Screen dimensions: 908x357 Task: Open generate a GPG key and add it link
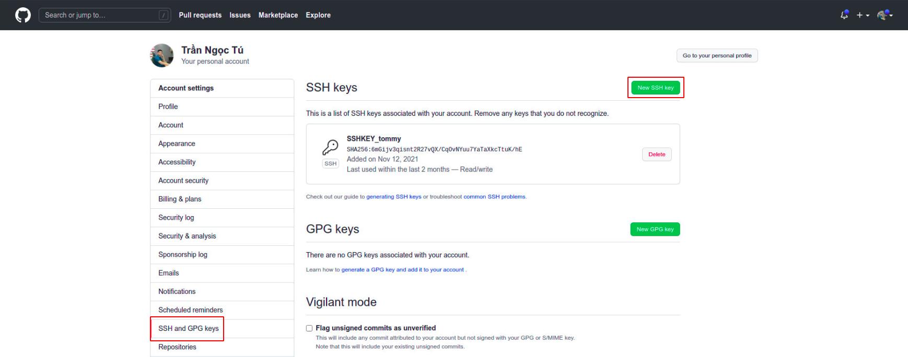402,270
